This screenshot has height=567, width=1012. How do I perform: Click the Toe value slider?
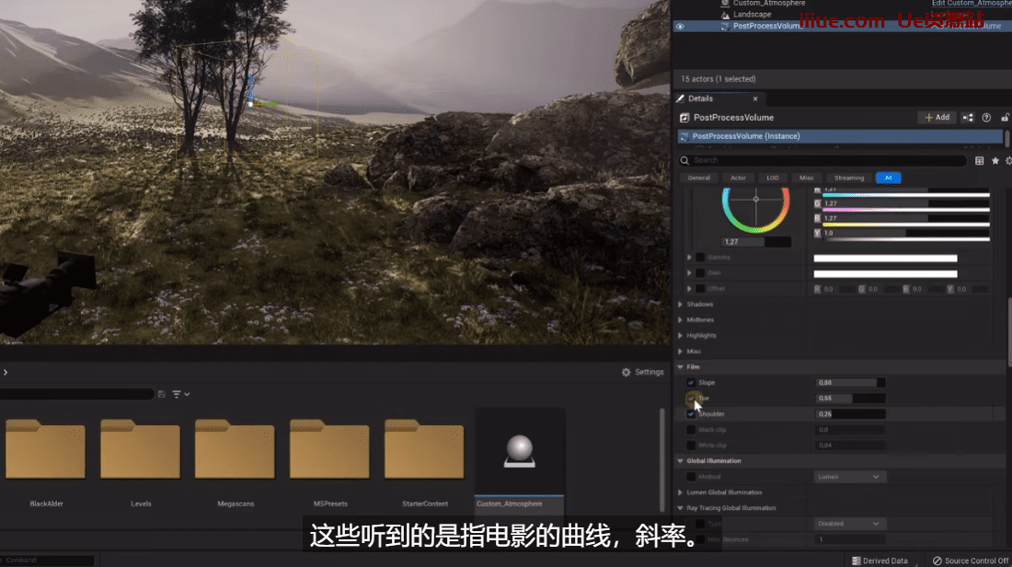(x=850, y=399)
